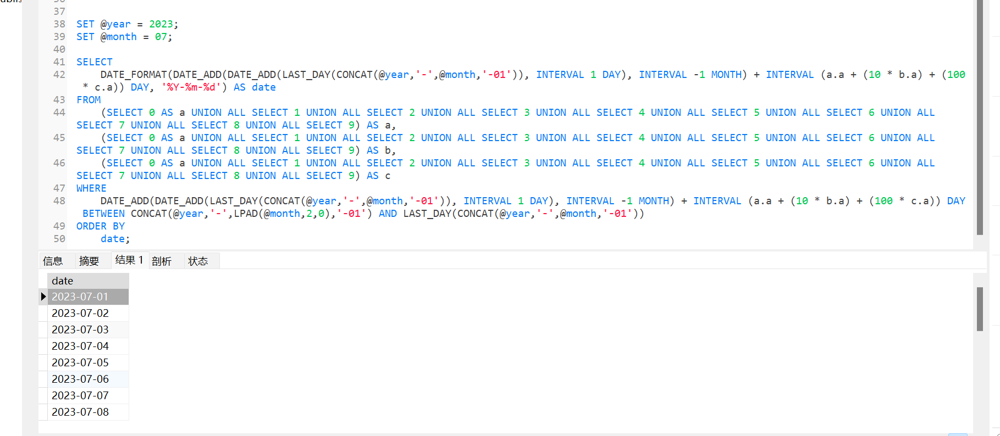Click the current row indicator arrow
Screen dimensions: 1000x436
click(43, 297)
